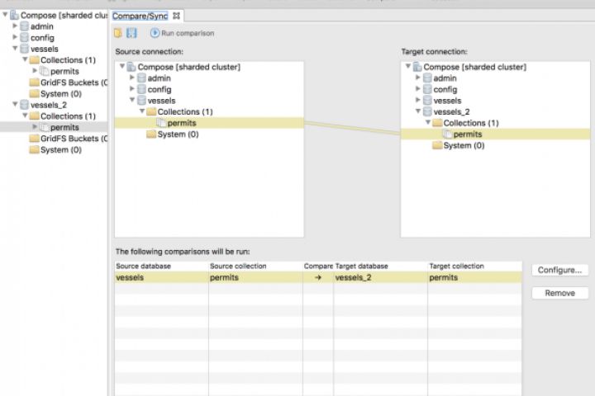Click the yellow document icon in Compare/Sync toolbar
The image size is (595, 396).
coord(118,33)
